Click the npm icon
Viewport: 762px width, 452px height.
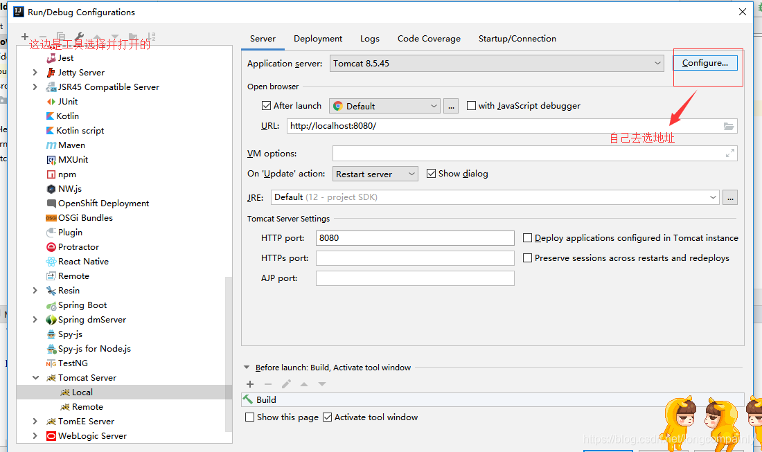(51, 174)
